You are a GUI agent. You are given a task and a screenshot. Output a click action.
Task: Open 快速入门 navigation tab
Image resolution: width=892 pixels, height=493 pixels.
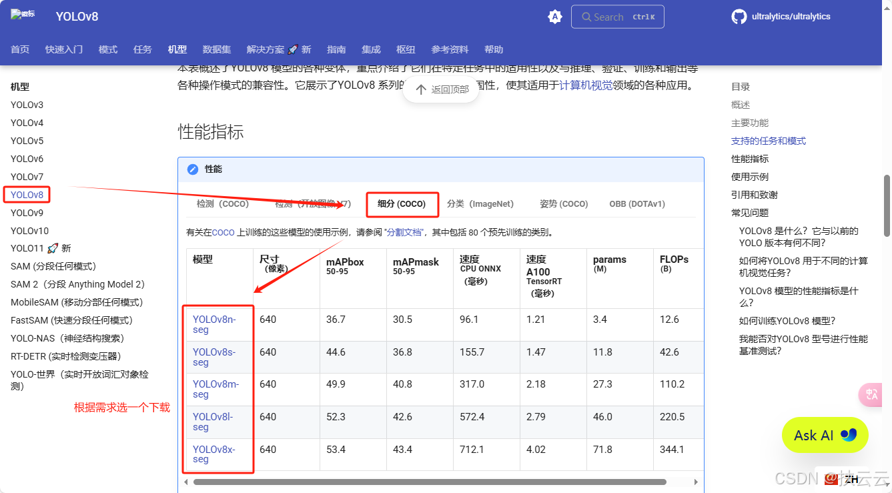(x=64, y=49)
